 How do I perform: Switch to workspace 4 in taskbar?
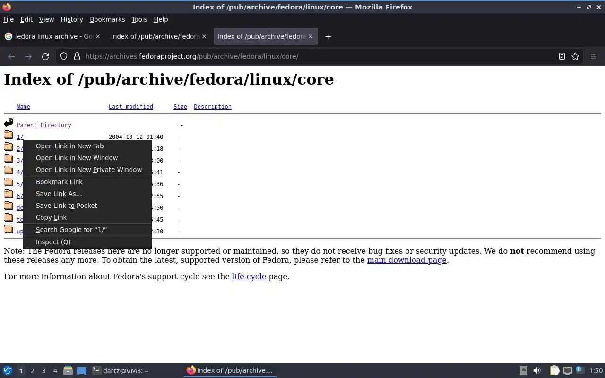(x=55, y=371)
